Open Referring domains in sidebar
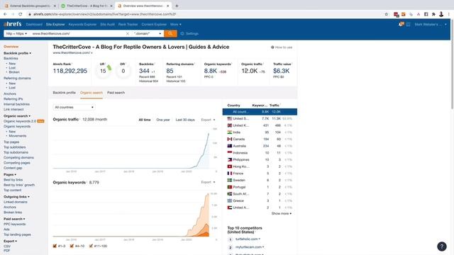The width and height of the screenshot is (454, 255). point(17,78)
